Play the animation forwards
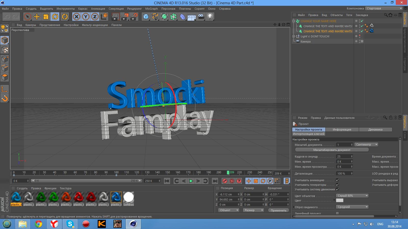408x229 pixels. (191, 181)
